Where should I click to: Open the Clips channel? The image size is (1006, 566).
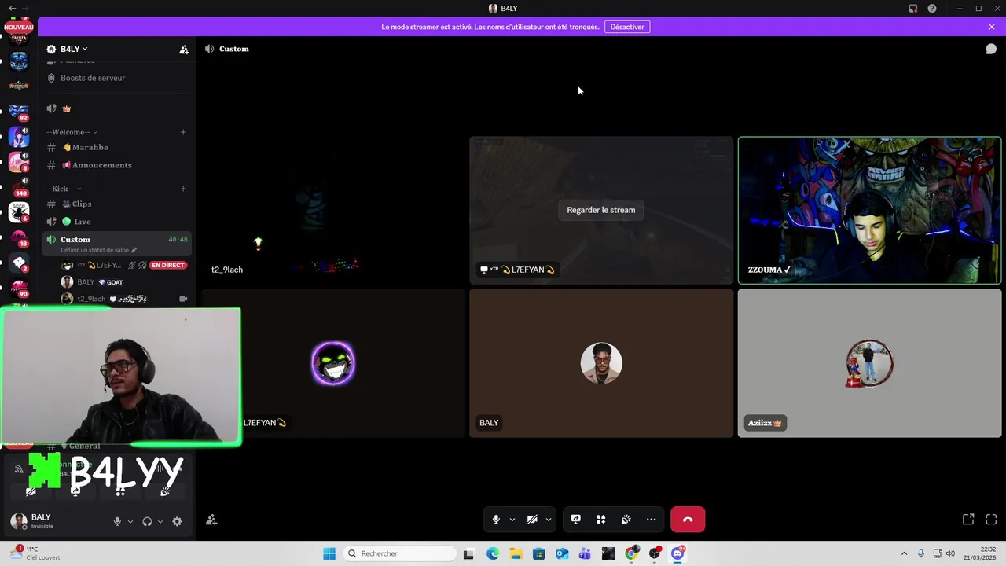pos(116,204)
